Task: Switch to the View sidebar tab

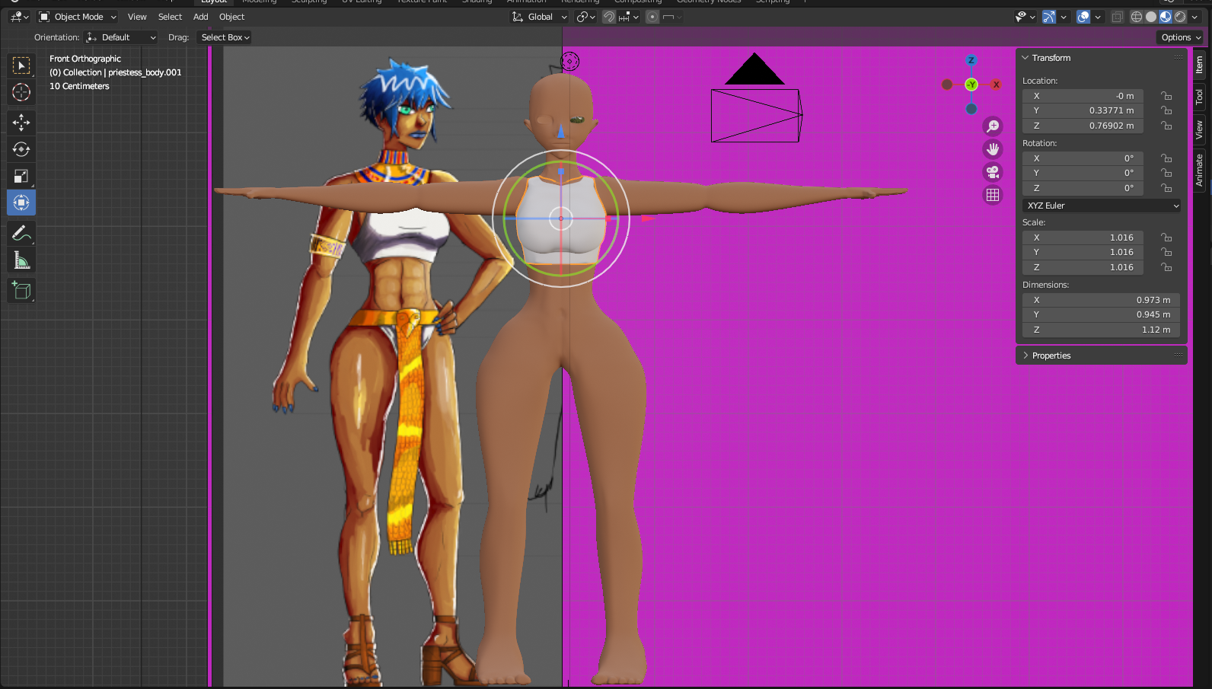Action: pyautogui.click(x=1199, y=129)
